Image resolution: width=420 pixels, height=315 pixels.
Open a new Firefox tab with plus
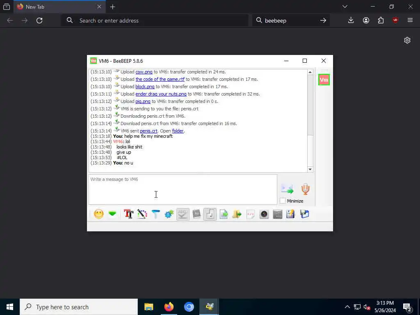point(112,7)
